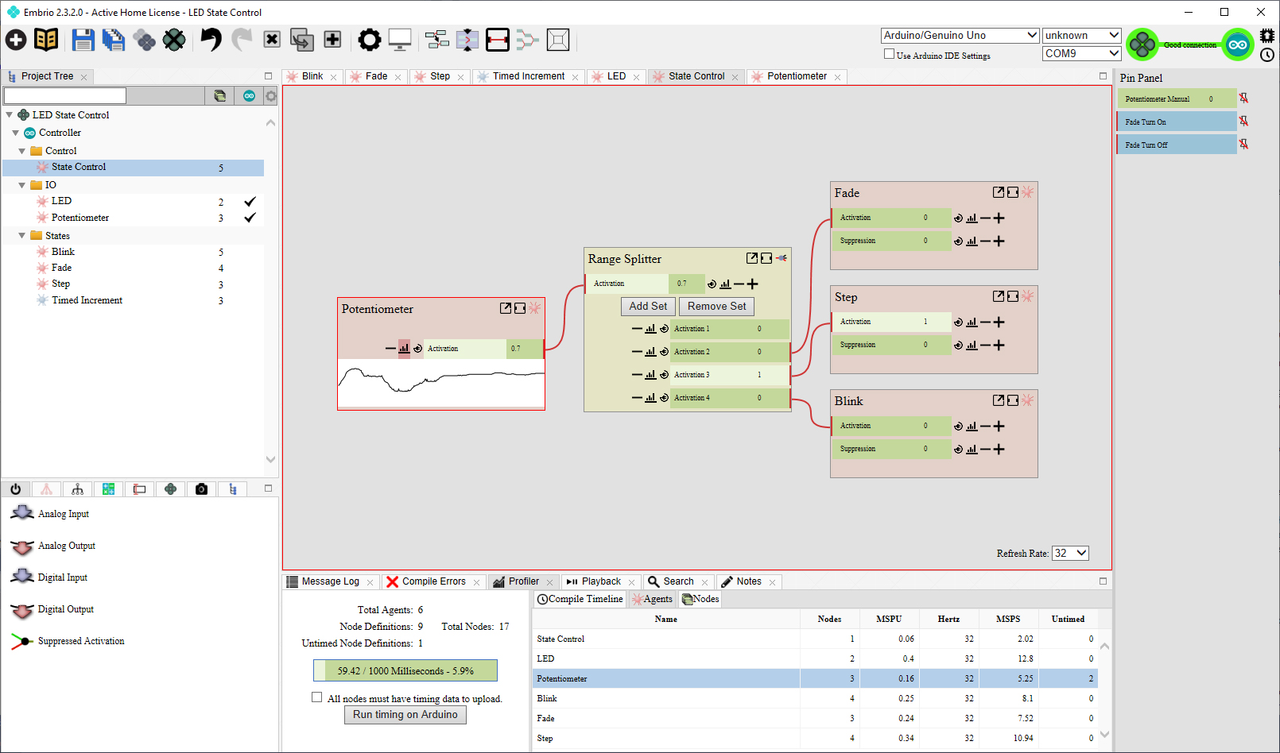Viewport: 1280px width, 753px height.
Task: Select Suppressed Activation palette item
Action: (68, 641)
